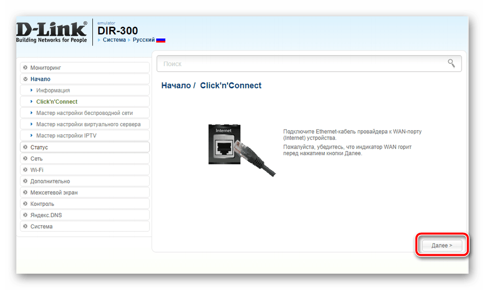Click the Далее button
Screen dimensions: 485x290
[x=442, y=246]
